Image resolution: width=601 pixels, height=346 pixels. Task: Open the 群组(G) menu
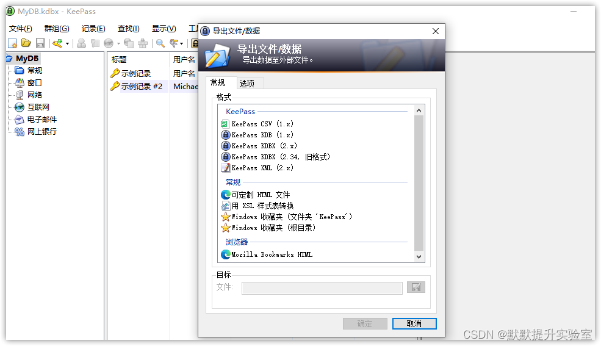[57, 29]
